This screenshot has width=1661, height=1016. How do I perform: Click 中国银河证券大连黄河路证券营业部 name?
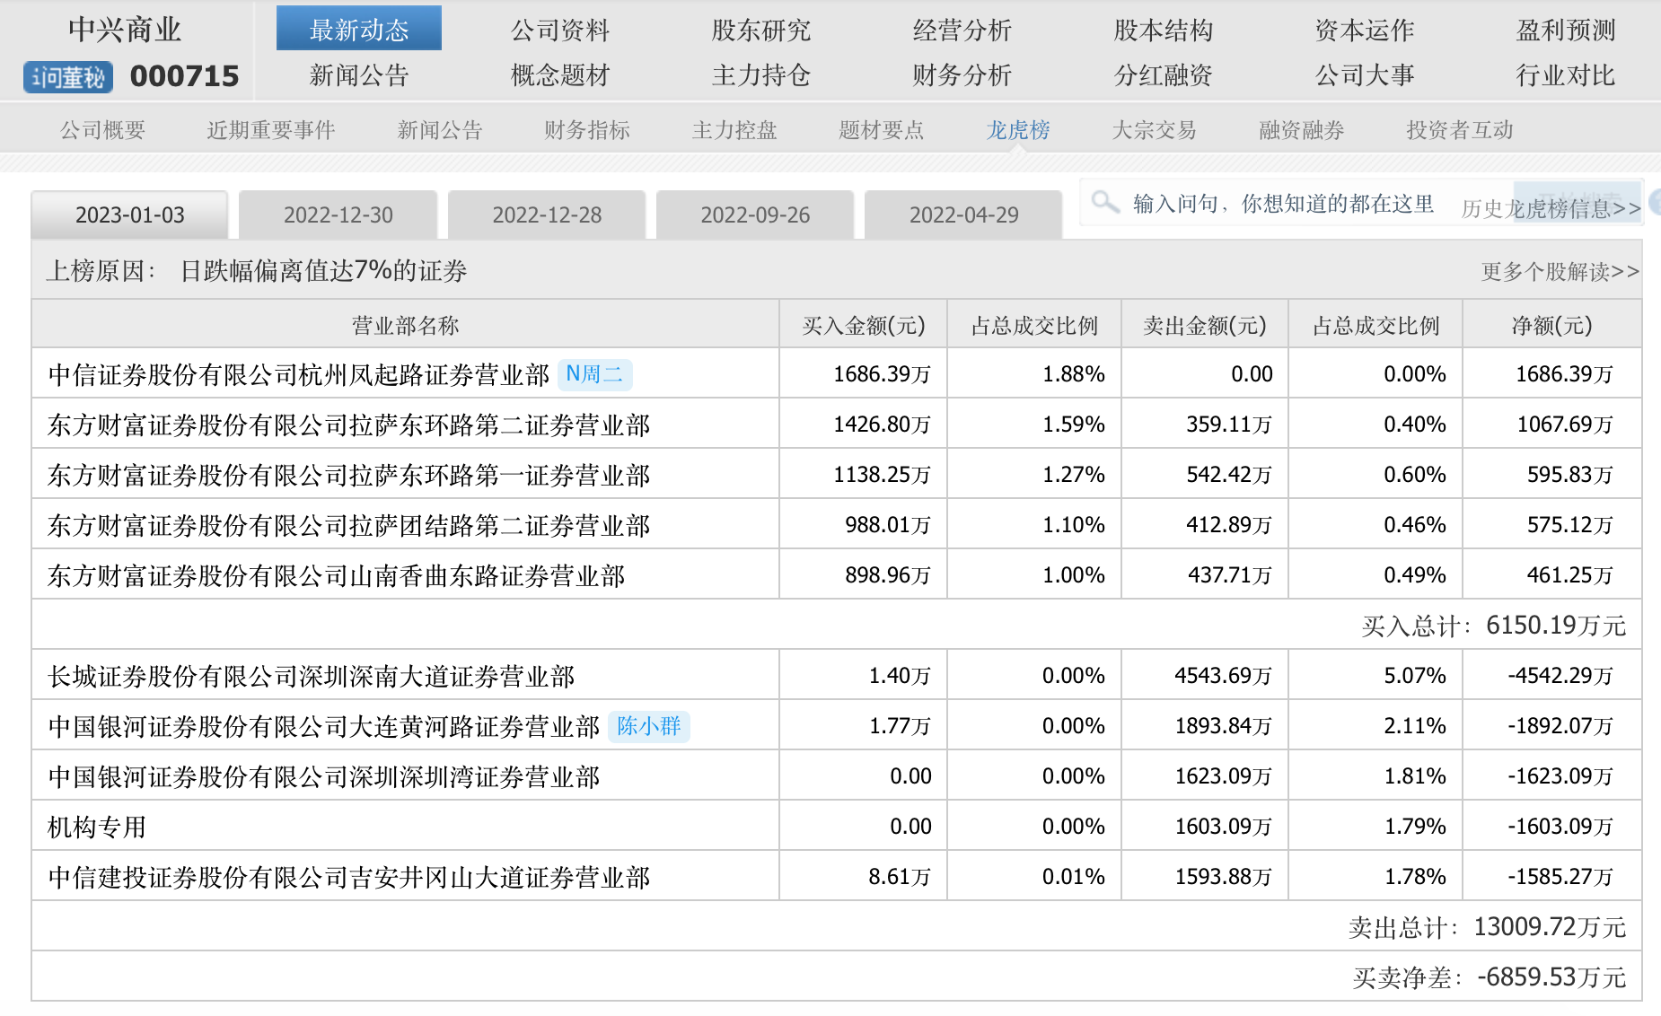tap(323, 726)
